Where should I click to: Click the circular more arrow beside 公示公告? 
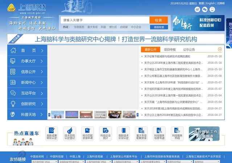(x=220, y=49)
